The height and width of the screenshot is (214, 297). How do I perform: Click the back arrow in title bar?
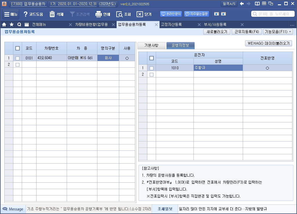point(242,3)
